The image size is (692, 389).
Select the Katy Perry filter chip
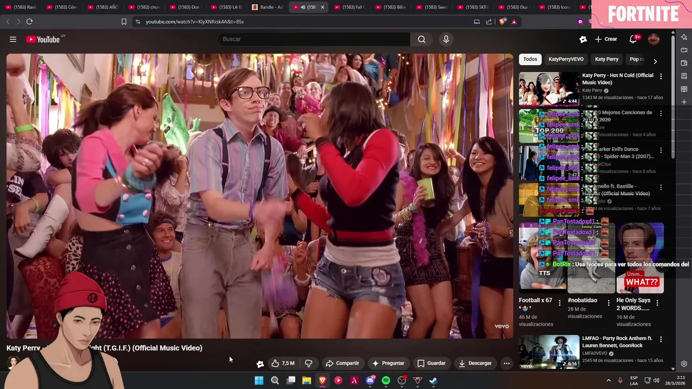click(607, 59)
